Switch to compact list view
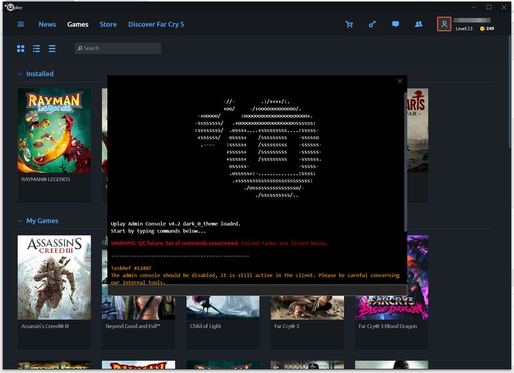This screenshot has height=373, width=514. point(52,49)
